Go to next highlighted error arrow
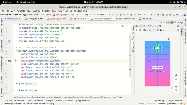Viewport: 187px width, 105px height. pyautogui.click(x=129, y=26)
